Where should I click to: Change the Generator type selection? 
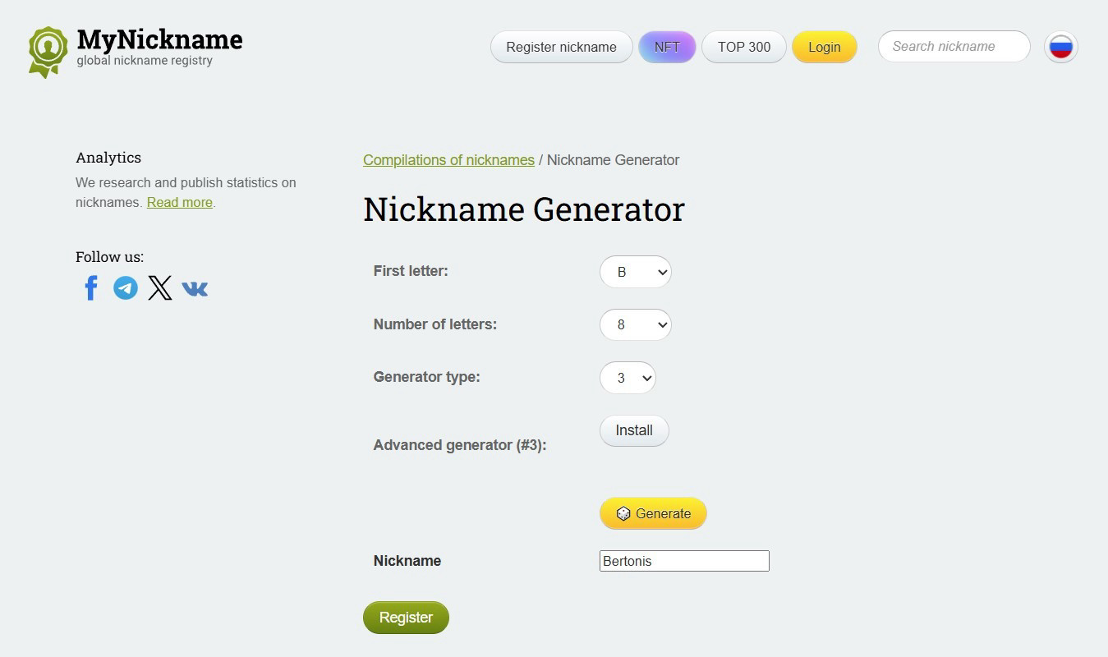pyautogui.click(x=627, y=378)
